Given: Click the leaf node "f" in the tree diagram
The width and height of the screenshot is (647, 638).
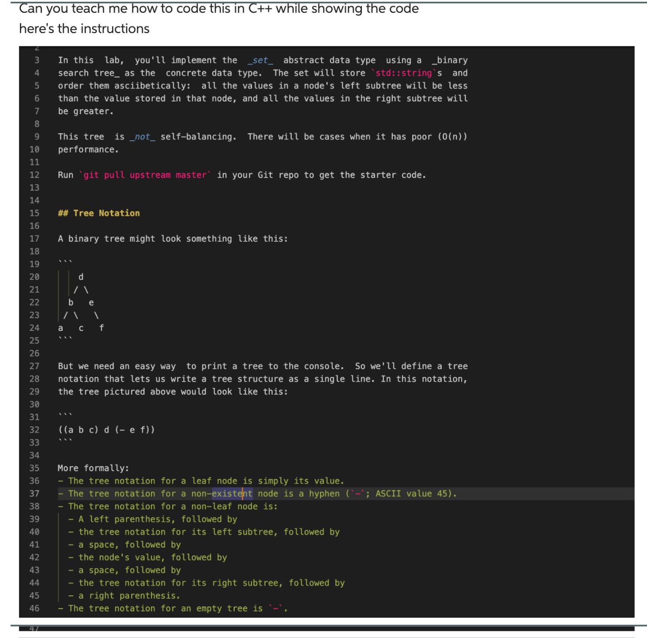Looking at the screenshot, I should click(x=102, y=327).
